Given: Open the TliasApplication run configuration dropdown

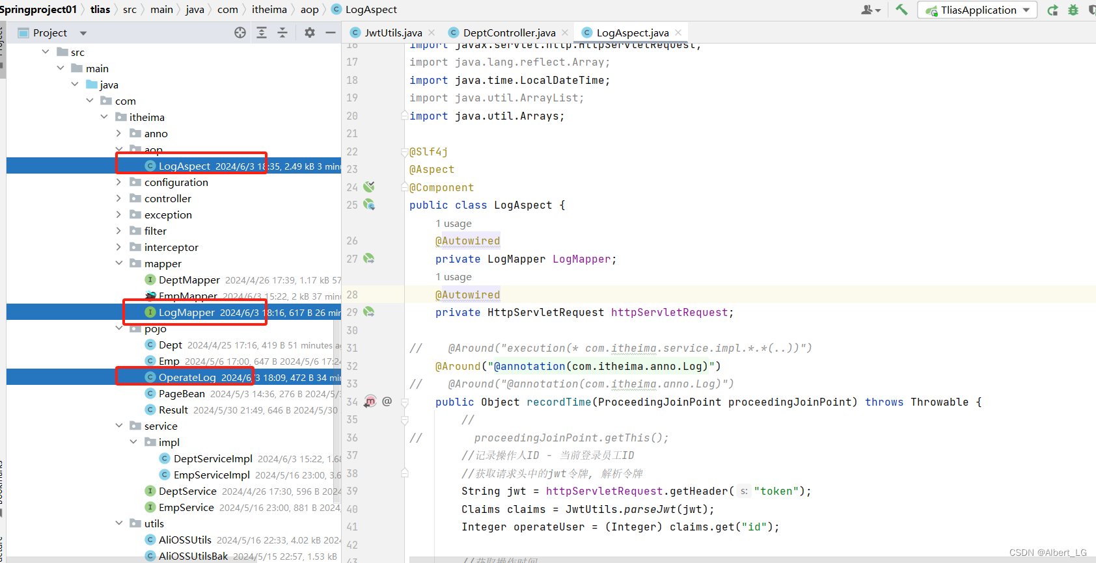Looking at the screenshot, I should click(978, 10).
